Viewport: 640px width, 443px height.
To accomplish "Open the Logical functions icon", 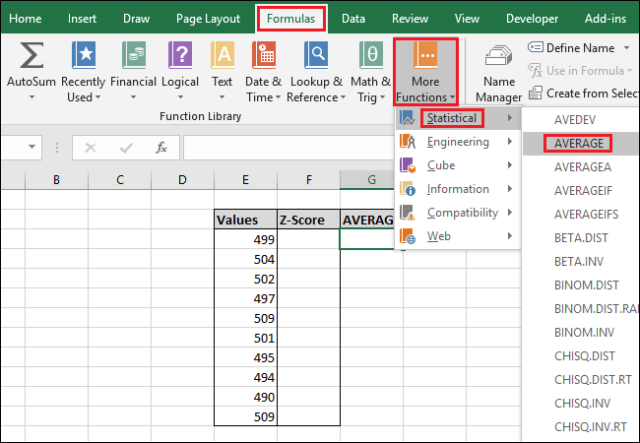I will (179, 55).
